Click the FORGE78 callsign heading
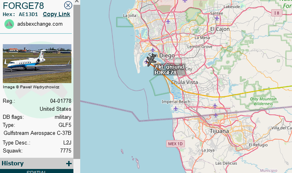Image resolution: width=292 pixels, height=173 pixels. click(23, 6)
